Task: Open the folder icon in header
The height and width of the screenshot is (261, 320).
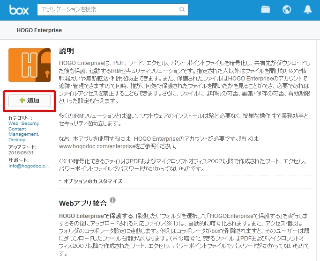Action: coord(265,9)
